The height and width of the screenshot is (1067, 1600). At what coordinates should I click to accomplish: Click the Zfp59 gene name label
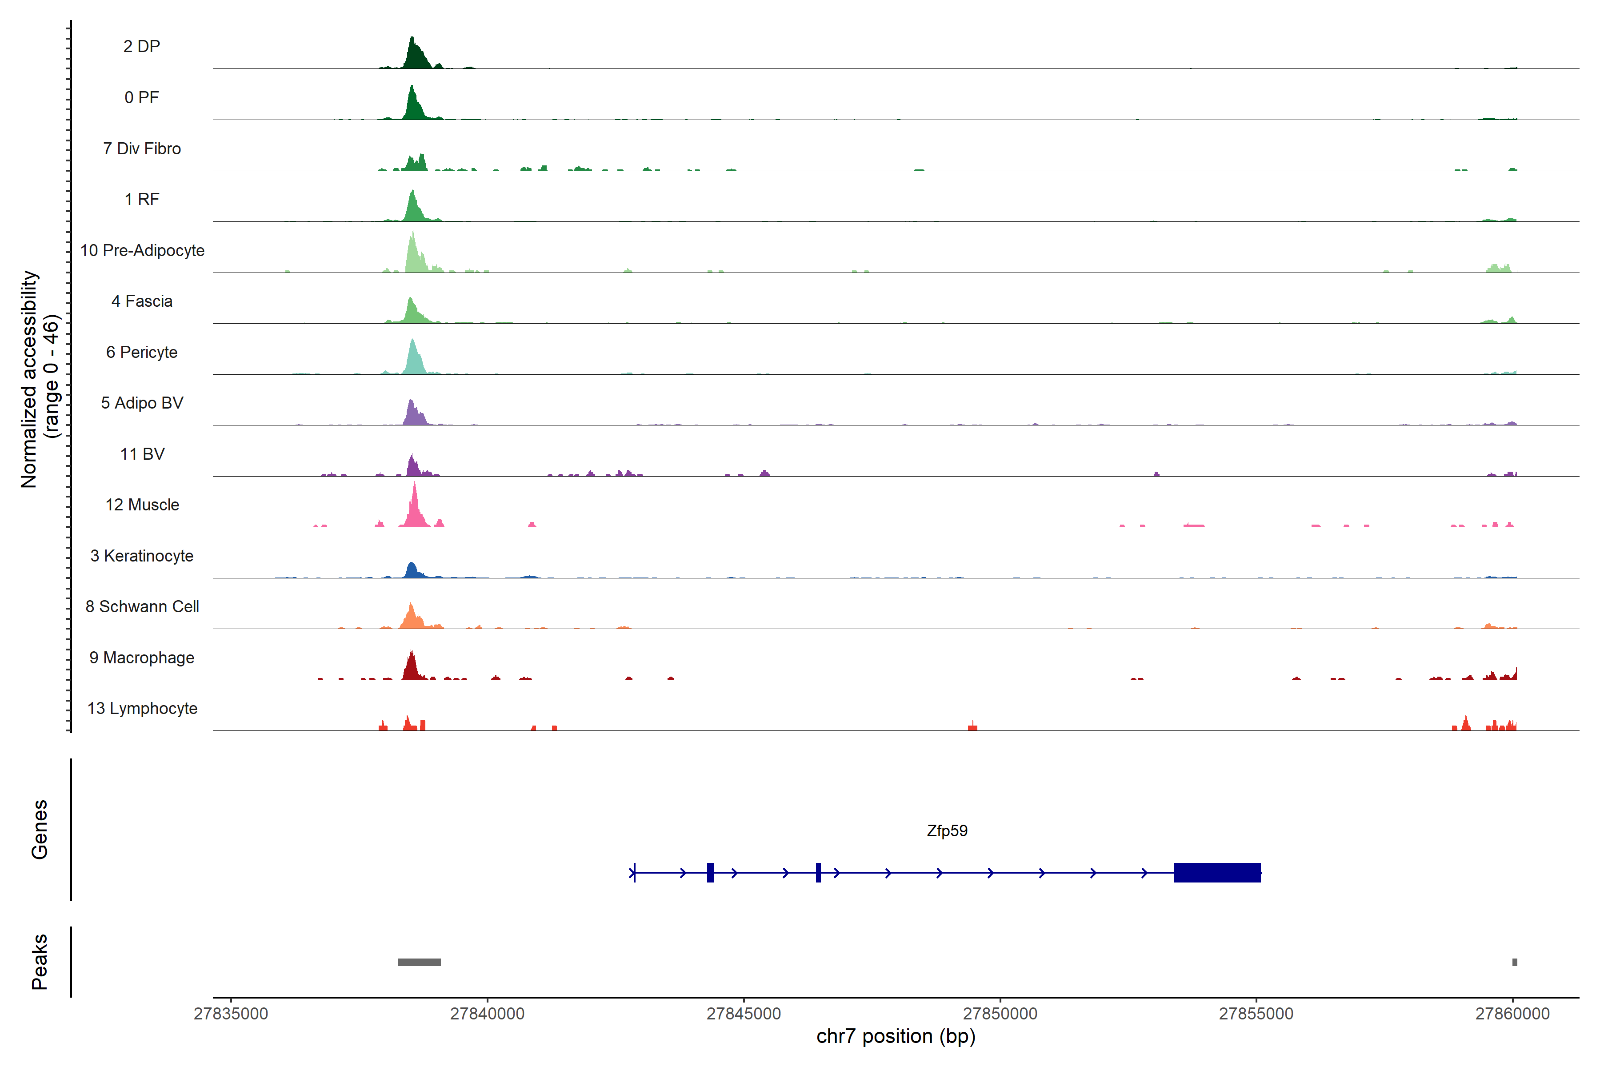click(x=947, y=831)
